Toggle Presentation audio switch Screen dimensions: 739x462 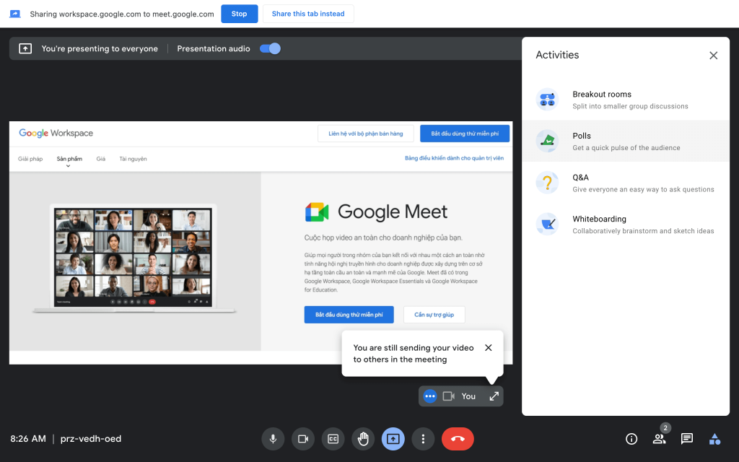pyautogui.click(x=270, y=48)
